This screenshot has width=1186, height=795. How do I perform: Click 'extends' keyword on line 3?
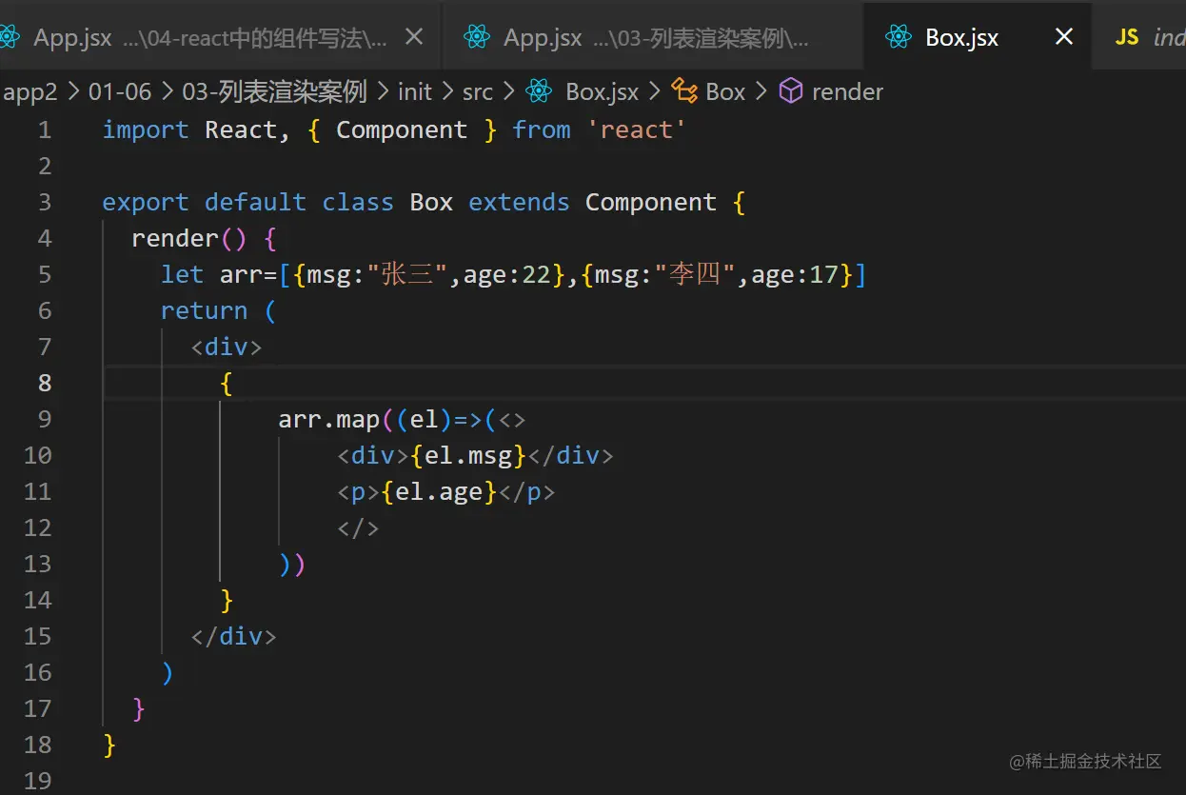519,202
